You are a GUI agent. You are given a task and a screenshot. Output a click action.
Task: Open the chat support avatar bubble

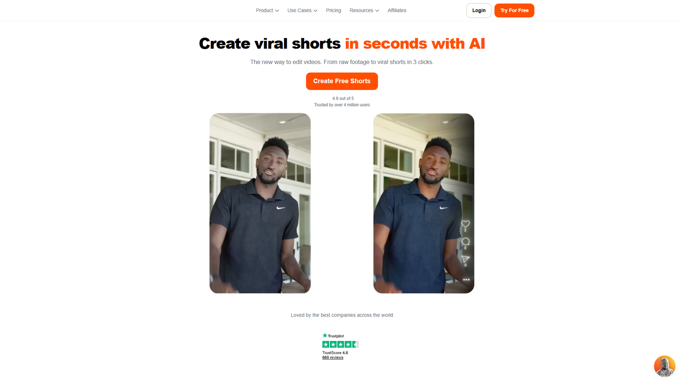664,366
